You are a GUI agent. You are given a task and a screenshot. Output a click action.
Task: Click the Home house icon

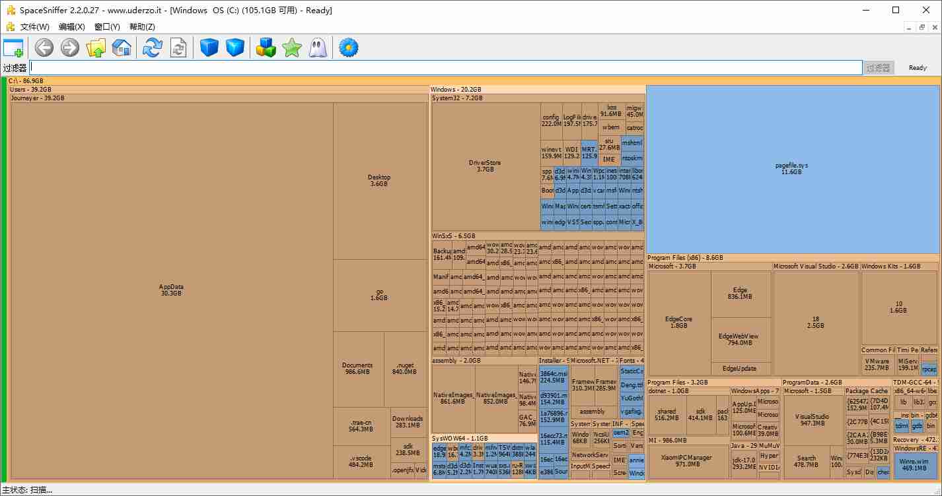[122, 47]
